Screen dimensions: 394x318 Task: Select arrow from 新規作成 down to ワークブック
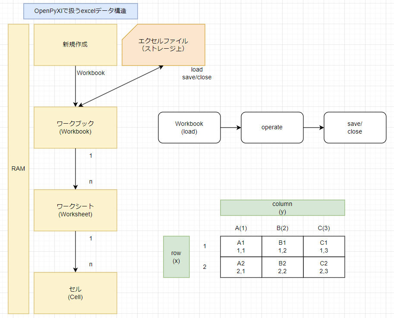click(76, 86)
